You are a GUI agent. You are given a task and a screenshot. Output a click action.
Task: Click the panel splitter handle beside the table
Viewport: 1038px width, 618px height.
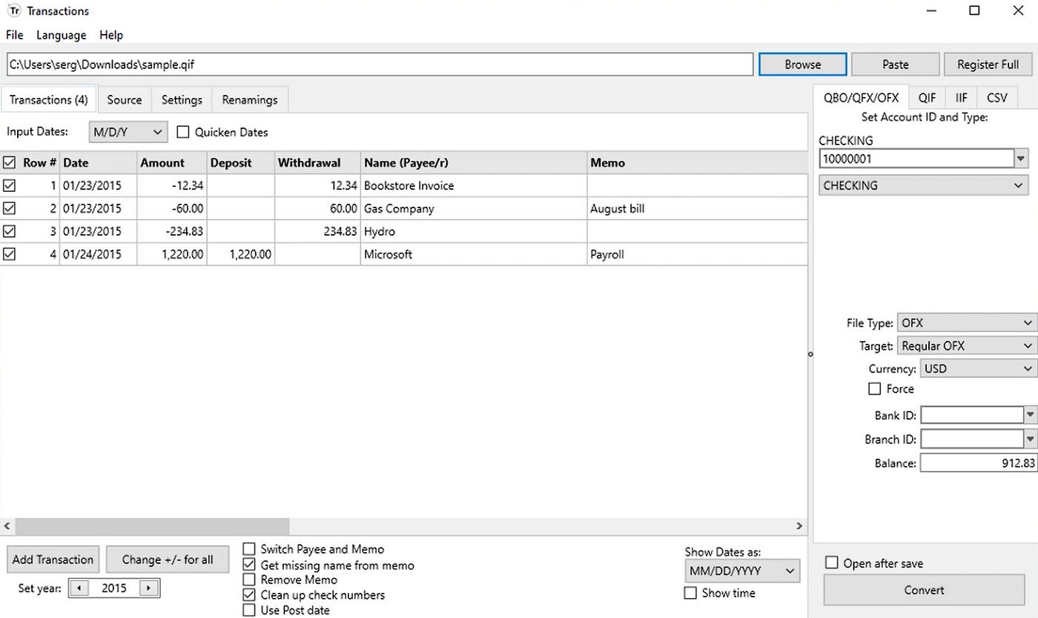point(810,354)
